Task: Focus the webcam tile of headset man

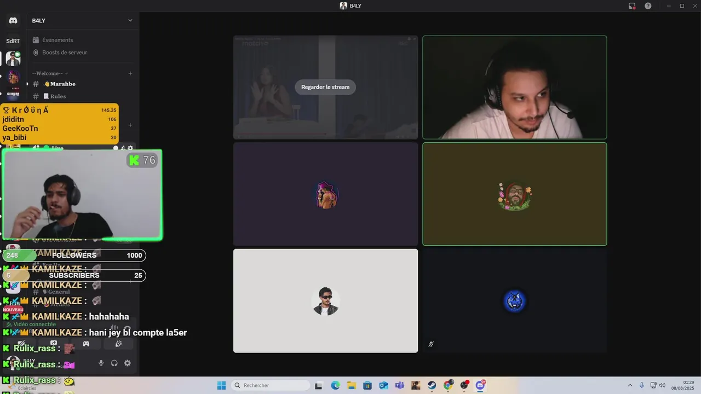Action: 515,88
